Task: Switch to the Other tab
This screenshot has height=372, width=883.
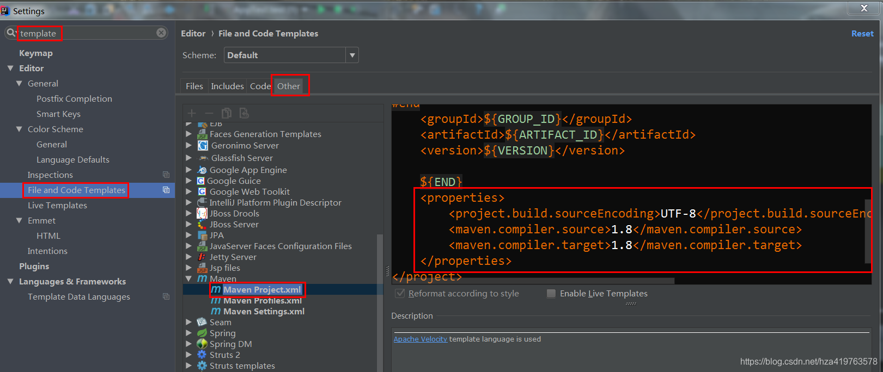Action: (289, 86)
